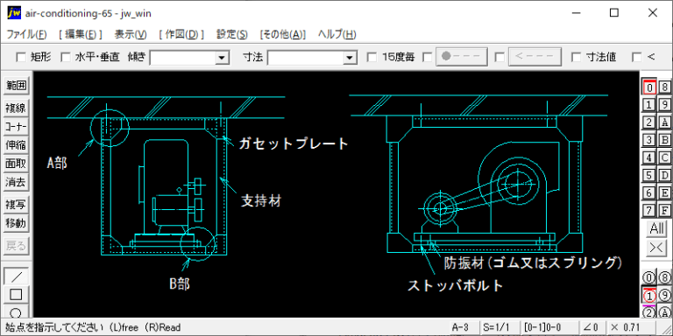Open the 作図(D) menu
673x336 pixels.
[x=181, y=35]
